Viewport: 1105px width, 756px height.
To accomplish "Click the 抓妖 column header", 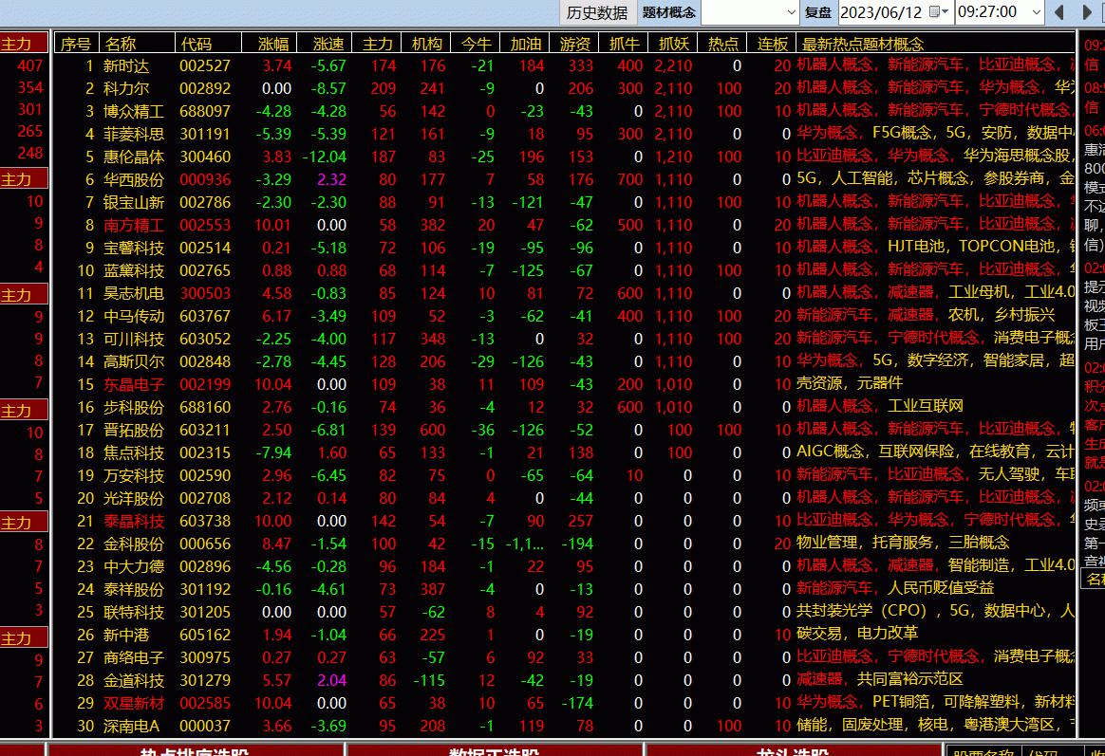I will 673,44.
